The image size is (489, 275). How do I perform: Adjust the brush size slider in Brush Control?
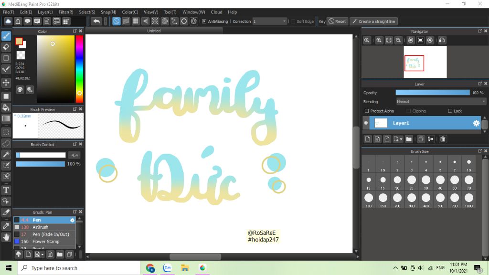pyautogui.click(x=41, y=155)
